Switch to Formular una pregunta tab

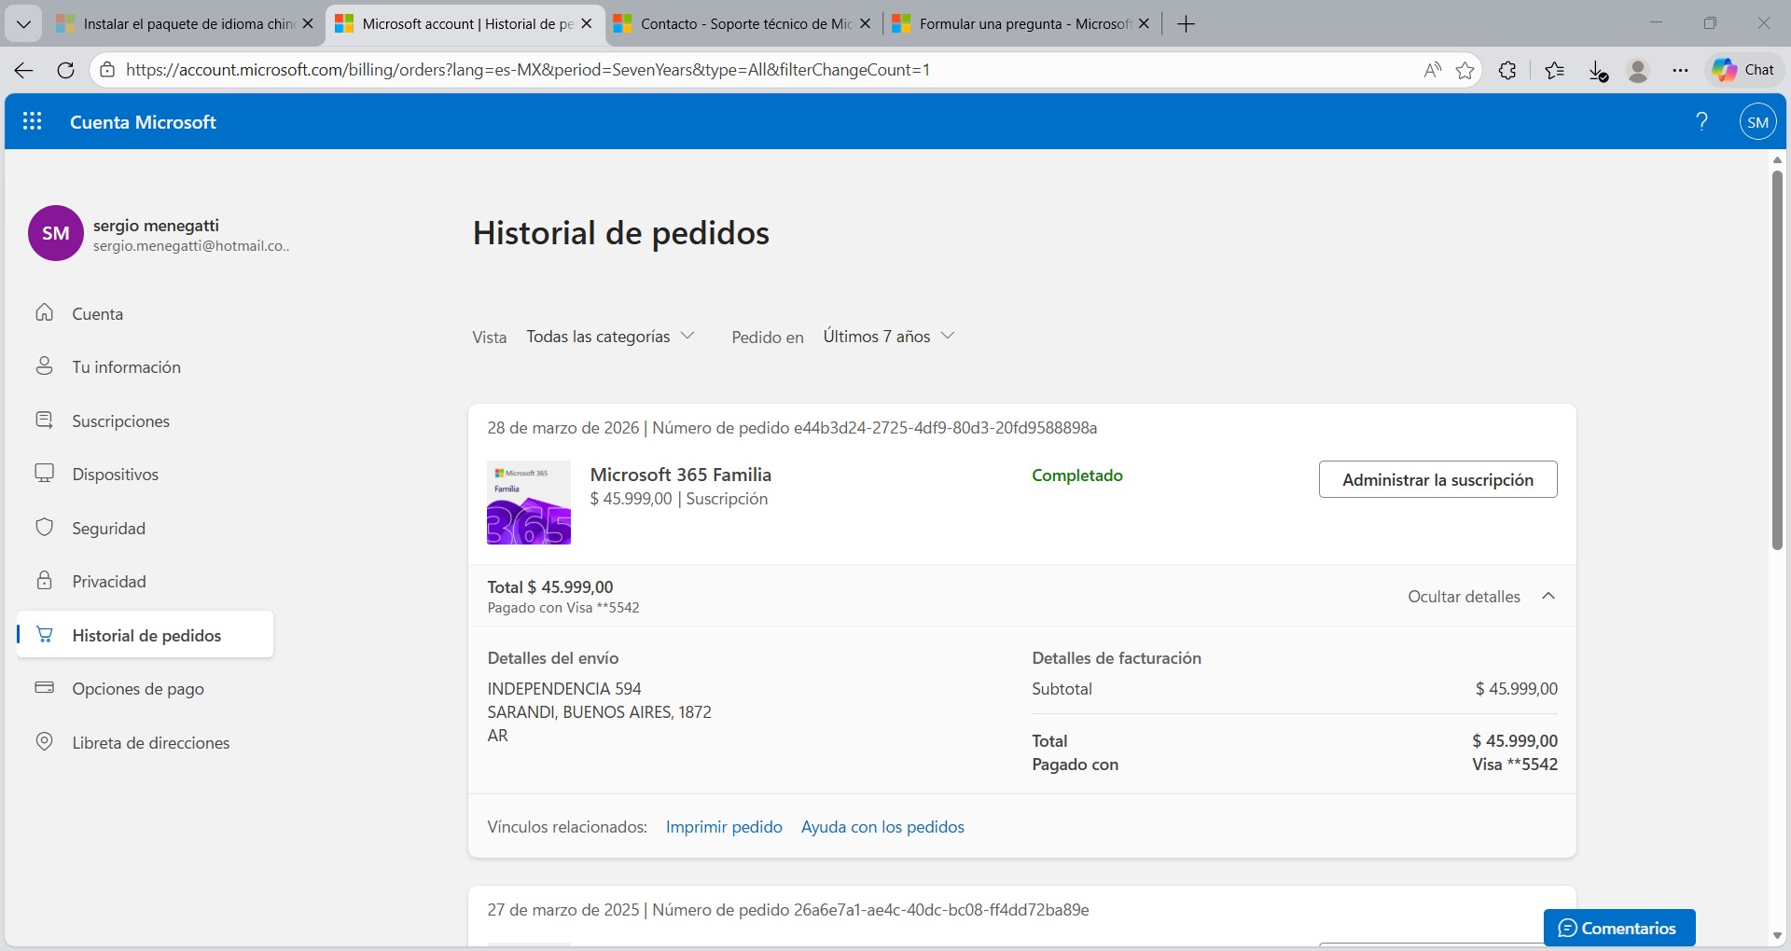click(x=1020, y=24)
